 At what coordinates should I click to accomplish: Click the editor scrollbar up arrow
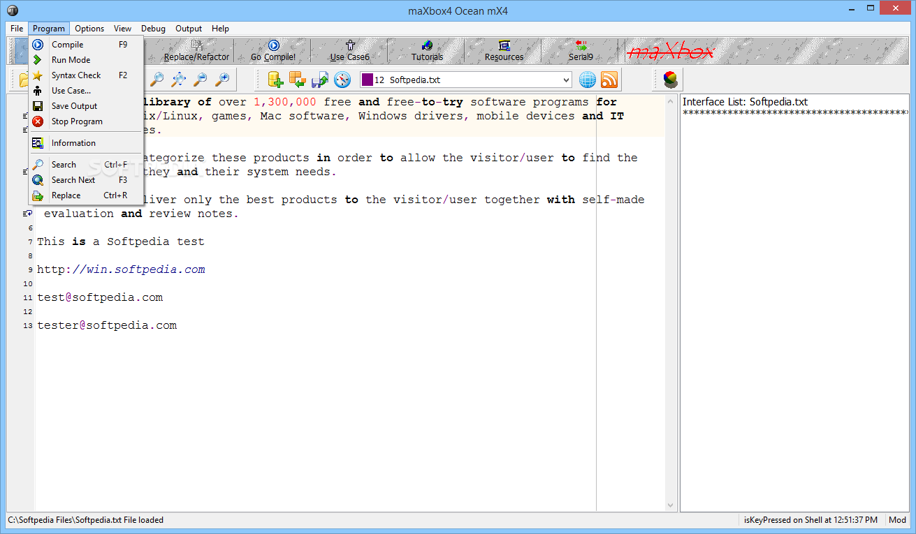(x=671, y=101)
